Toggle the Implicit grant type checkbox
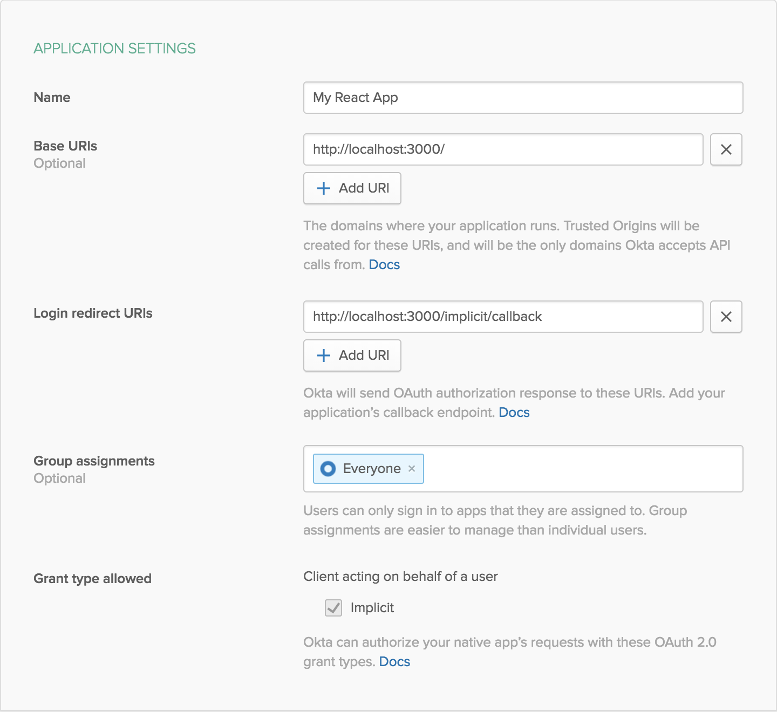 [333, 608]
